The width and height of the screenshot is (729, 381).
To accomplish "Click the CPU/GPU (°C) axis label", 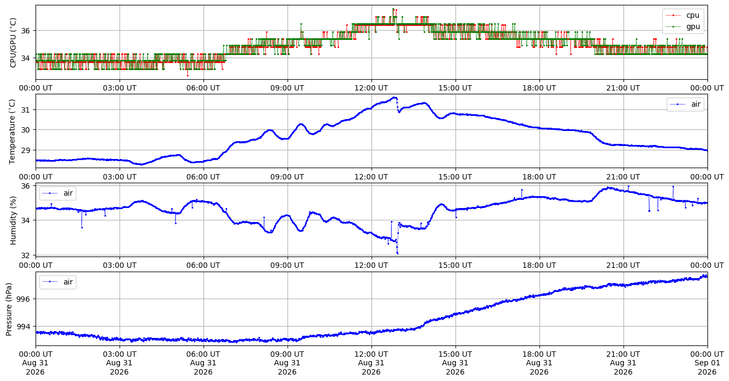I will tap(13, 43).
